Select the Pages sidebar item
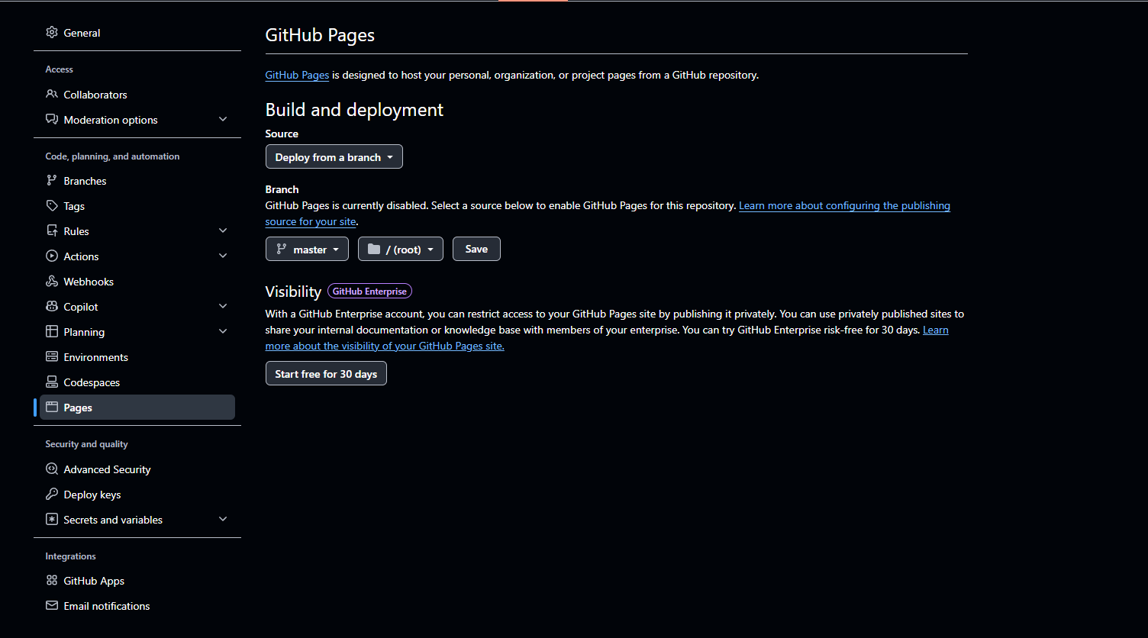Screen dimensions: 1148x638 [137, 408]
